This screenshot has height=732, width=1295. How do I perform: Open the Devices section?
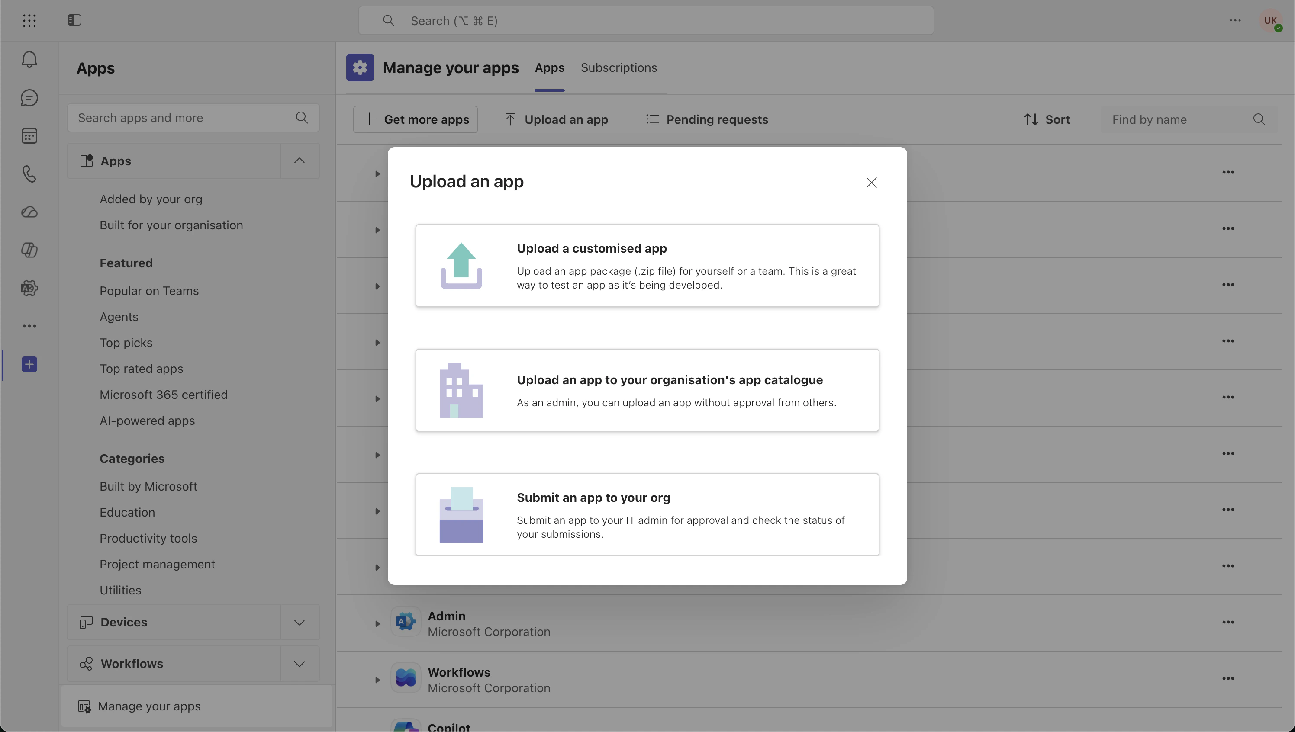pos(174,623)
